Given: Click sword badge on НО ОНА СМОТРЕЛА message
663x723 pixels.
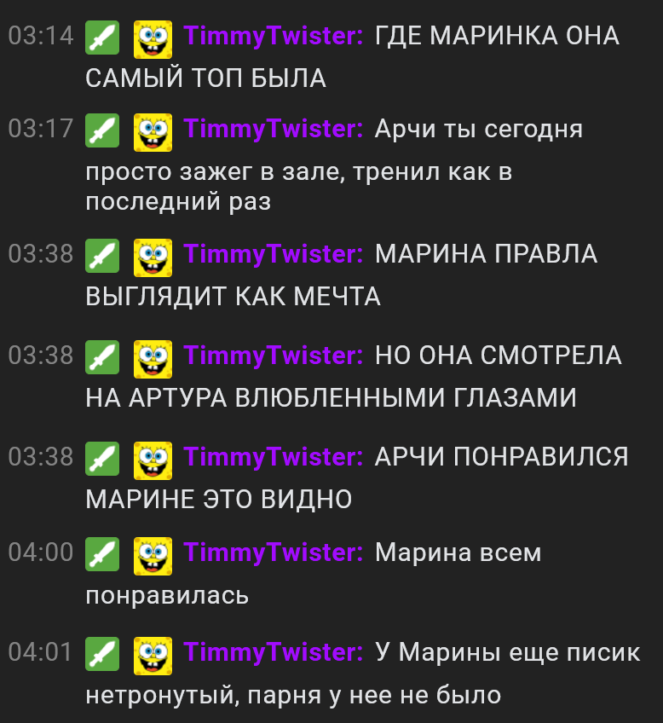Looking at the screenshot, I should pyautogui.click(x=102, y=357).
